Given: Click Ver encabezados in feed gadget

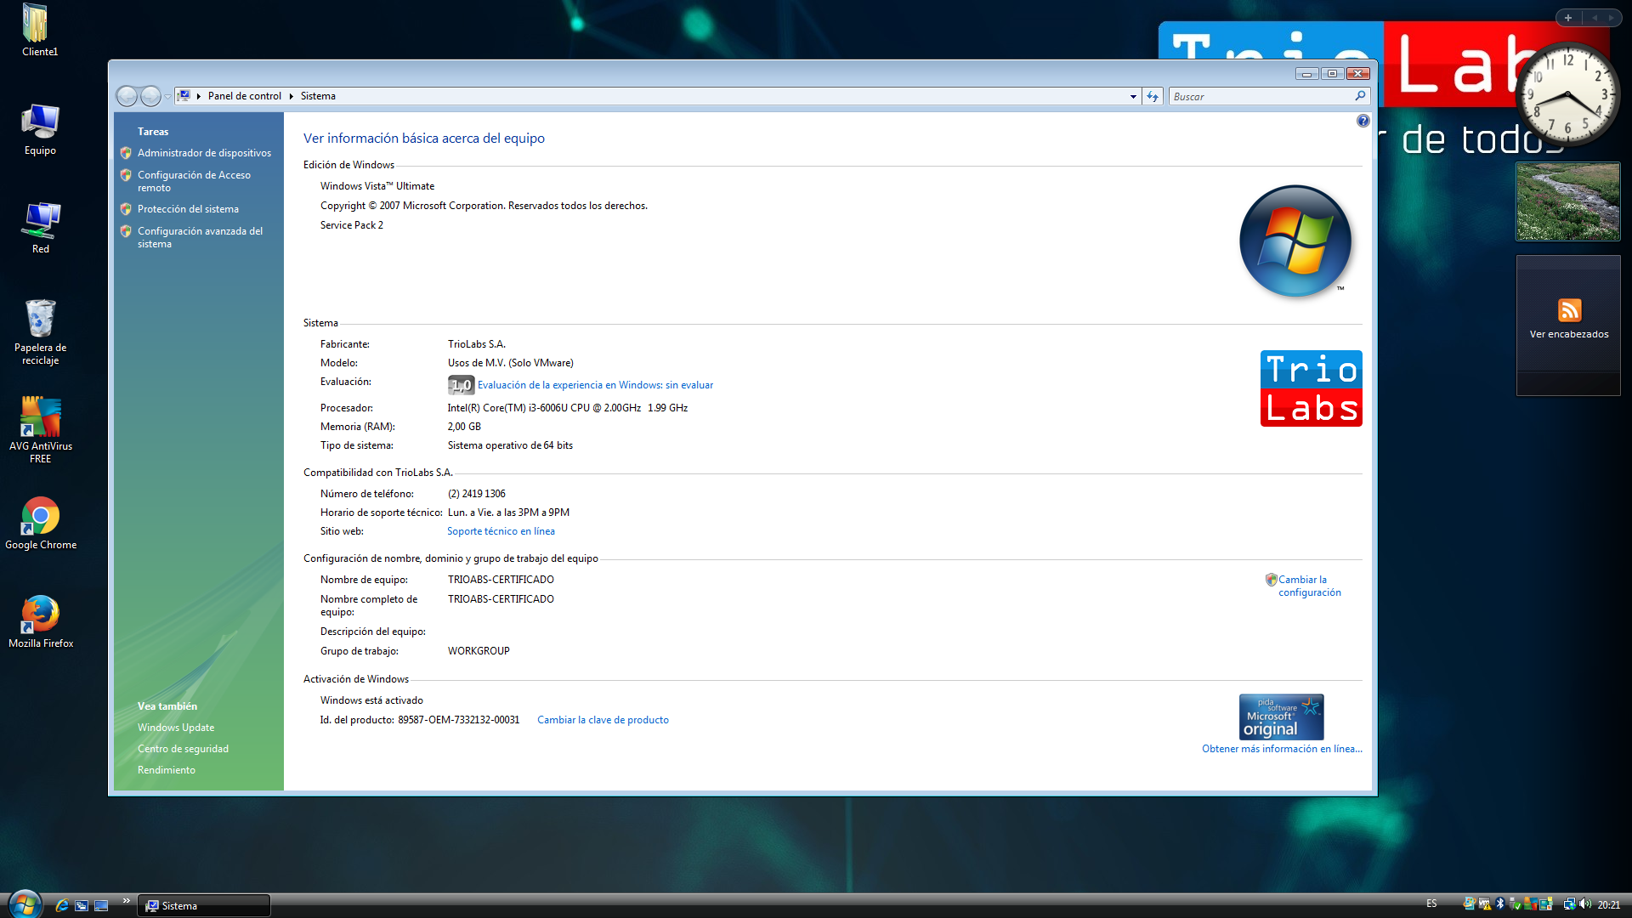Looking at the screenshot, I should pos(1569,334).
